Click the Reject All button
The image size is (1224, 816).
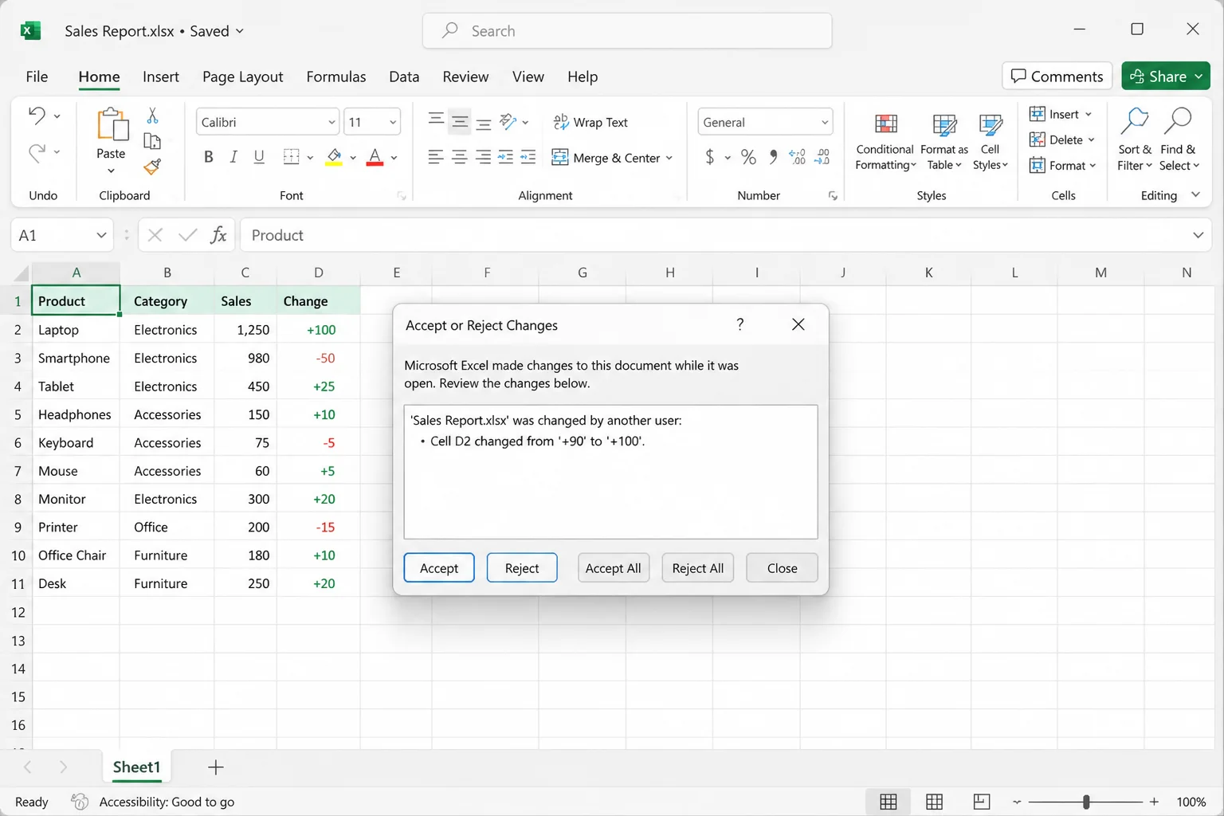[x=698, y=568]
